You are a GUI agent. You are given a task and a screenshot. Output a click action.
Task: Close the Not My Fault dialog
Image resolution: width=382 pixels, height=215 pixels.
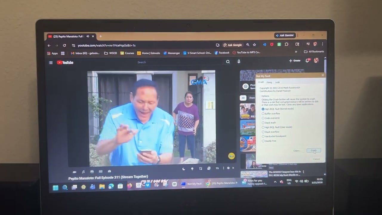coord(323,75)
